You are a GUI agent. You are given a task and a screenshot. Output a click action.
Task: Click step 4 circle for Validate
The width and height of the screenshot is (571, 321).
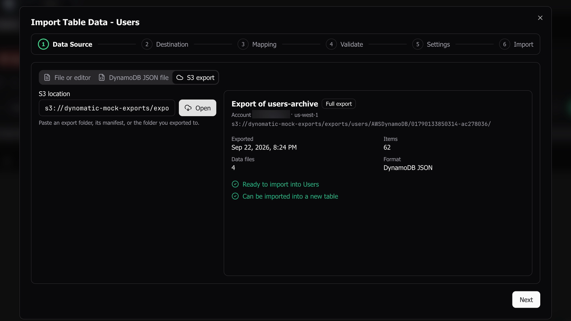[331, 44]
